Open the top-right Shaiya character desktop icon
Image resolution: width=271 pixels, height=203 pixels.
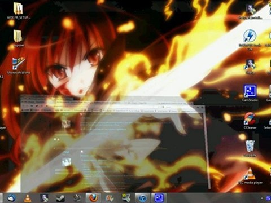point(251,9)
